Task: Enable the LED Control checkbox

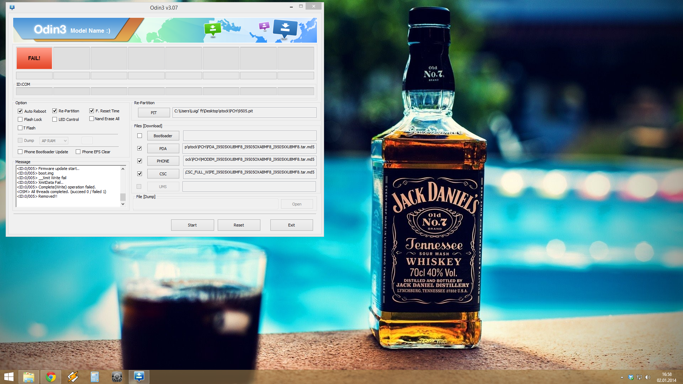Action: [55, 119]
